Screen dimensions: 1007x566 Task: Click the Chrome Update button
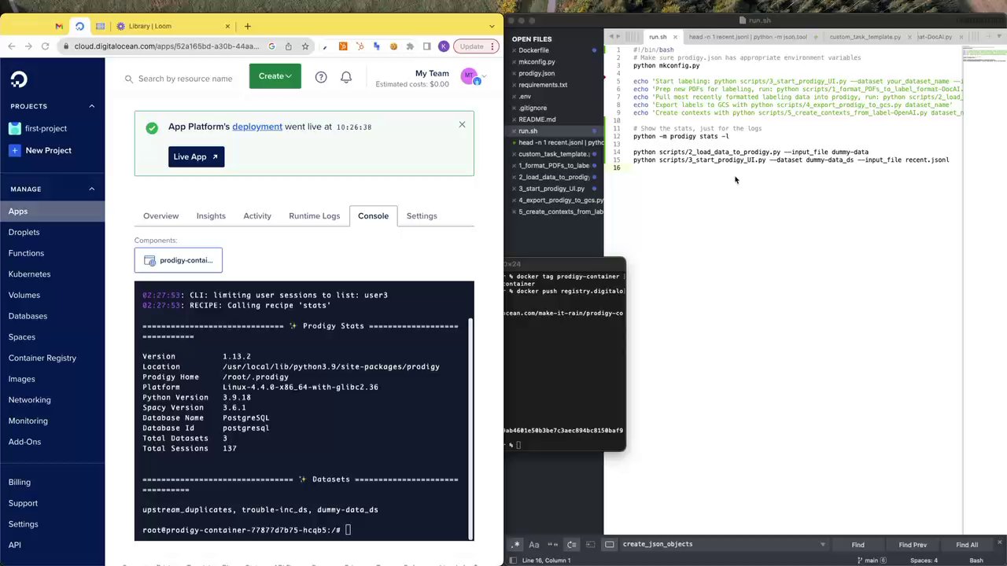pyautogui.click(x=475, y=46)
